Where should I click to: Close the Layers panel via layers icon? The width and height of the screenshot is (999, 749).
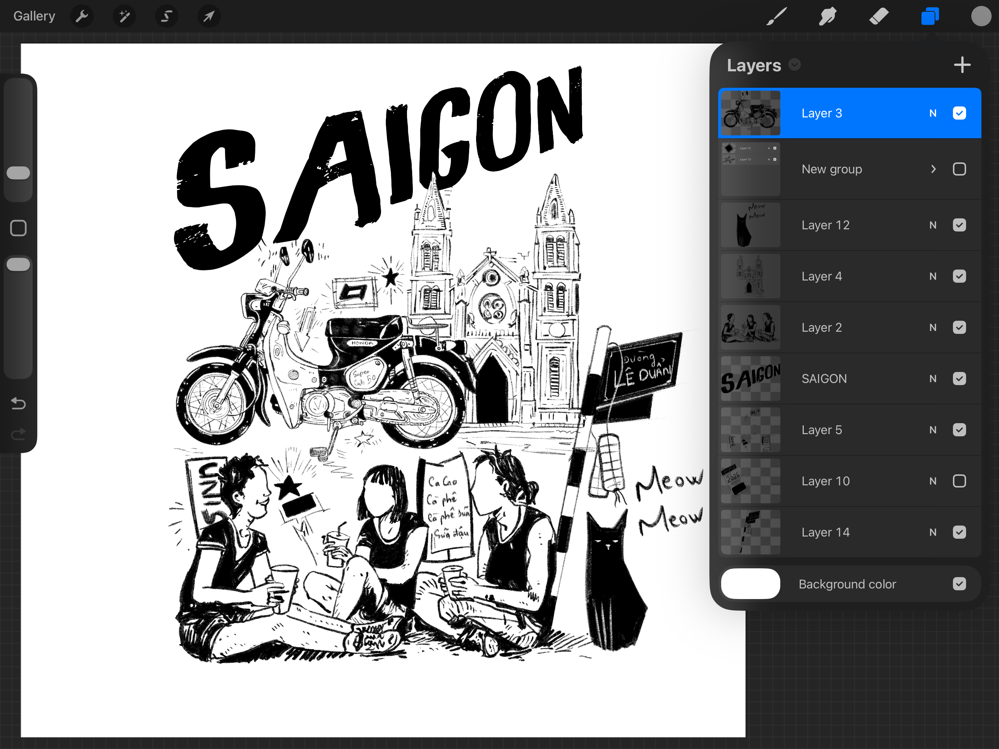click(x=930, y=17)
